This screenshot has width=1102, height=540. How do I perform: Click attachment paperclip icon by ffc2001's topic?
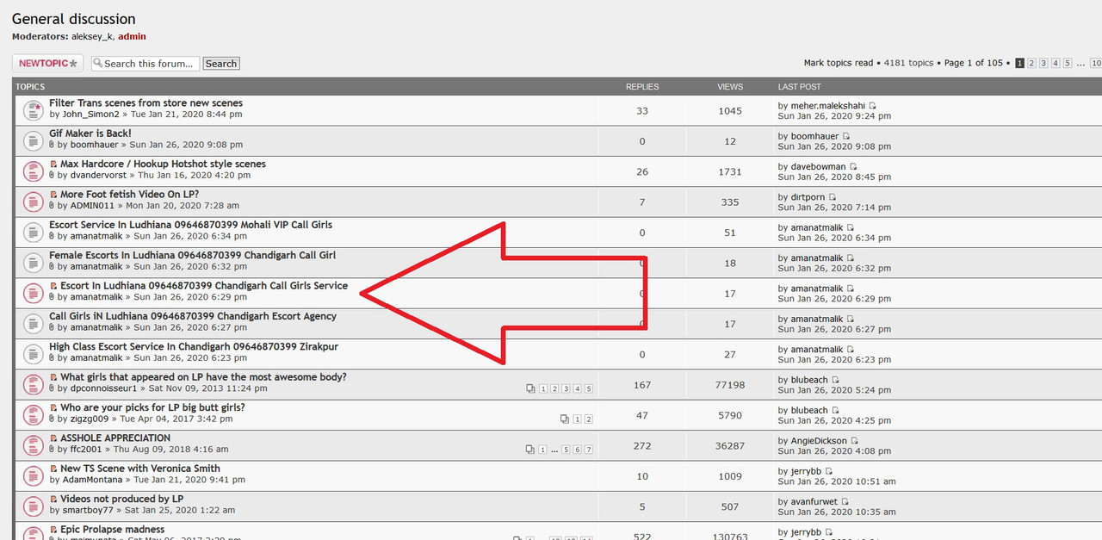52,449
